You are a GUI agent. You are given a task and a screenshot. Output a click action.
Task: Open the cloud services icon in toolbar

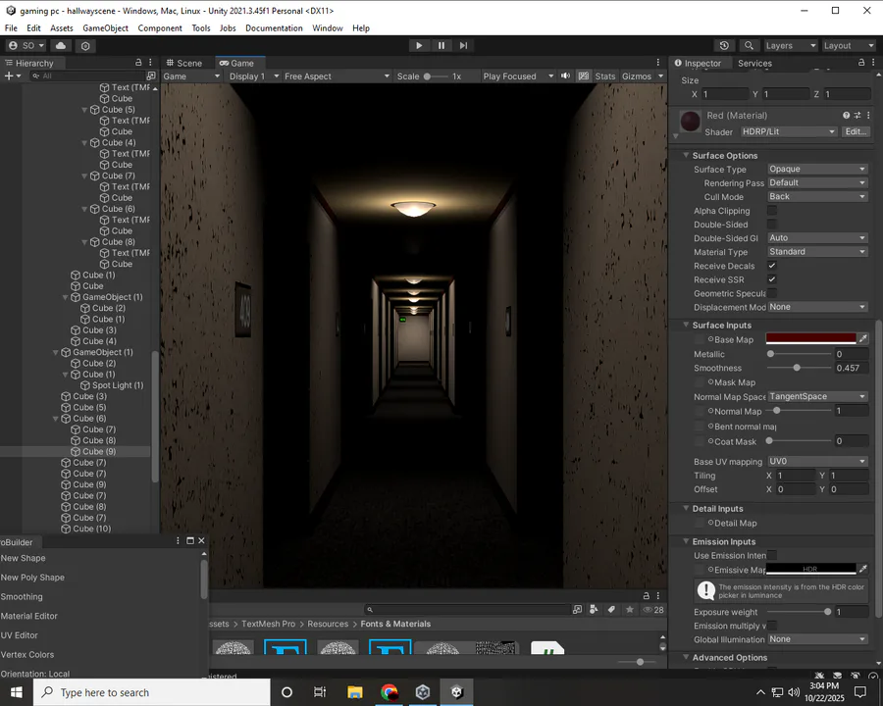click(61, 46)
